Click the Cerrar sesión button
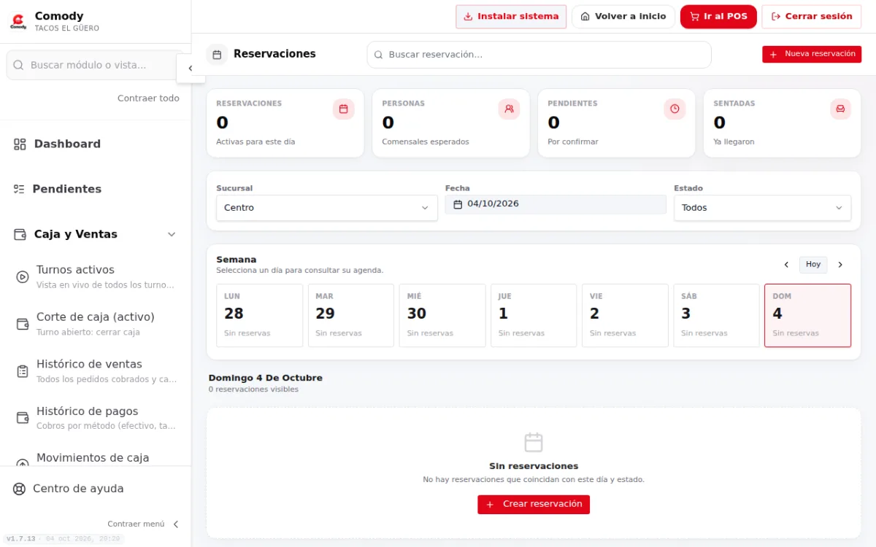876x547 pixels. pyautogui.click(x=812, y=17)
